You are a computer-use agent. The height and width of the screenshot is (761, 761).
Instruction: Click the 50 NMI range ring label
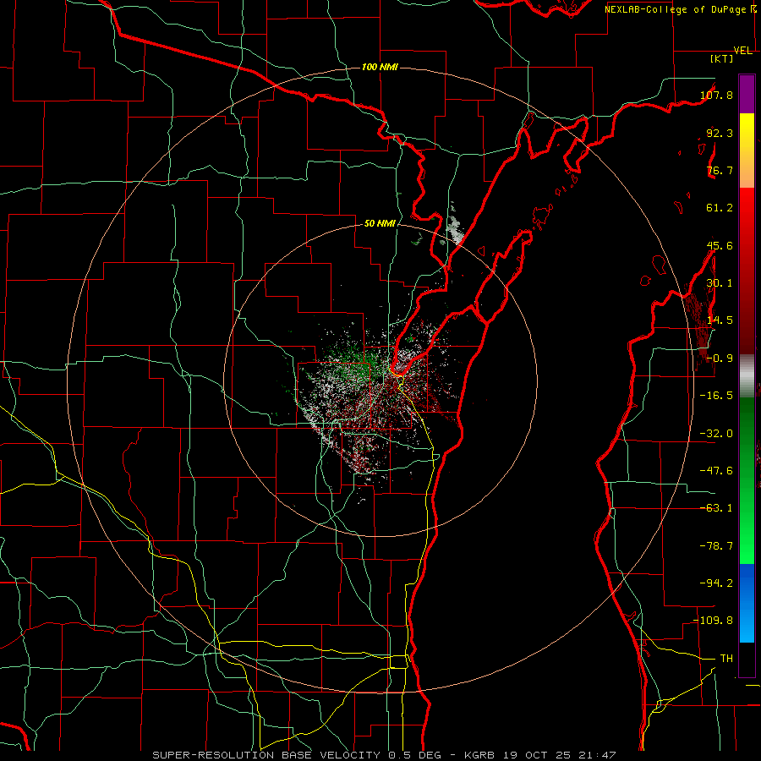(x=380, y=223)
